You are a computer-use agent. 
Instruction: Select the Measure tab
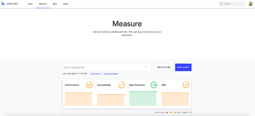point(43,4)
